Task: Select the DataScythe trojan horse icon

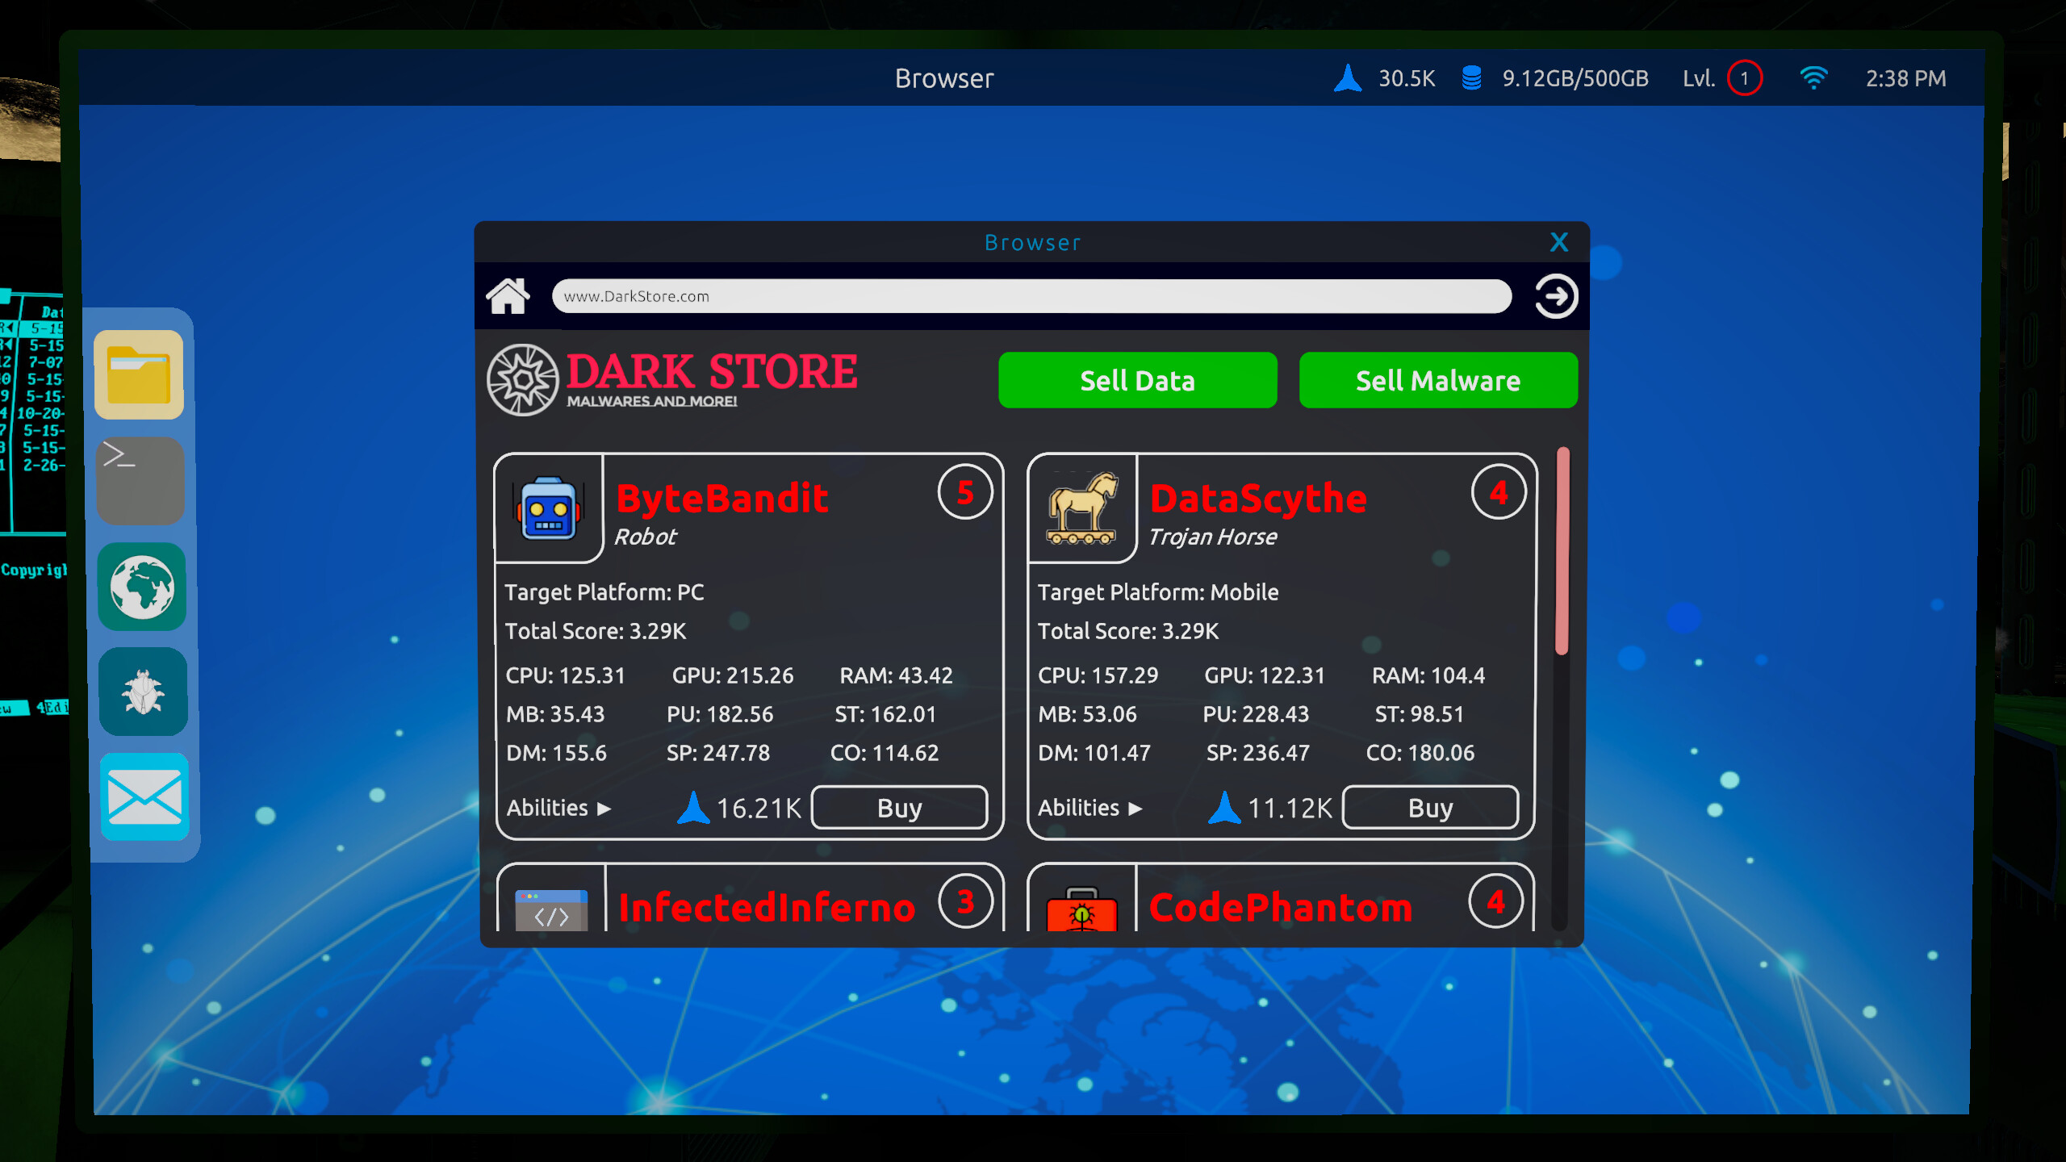Action: 1081,508
